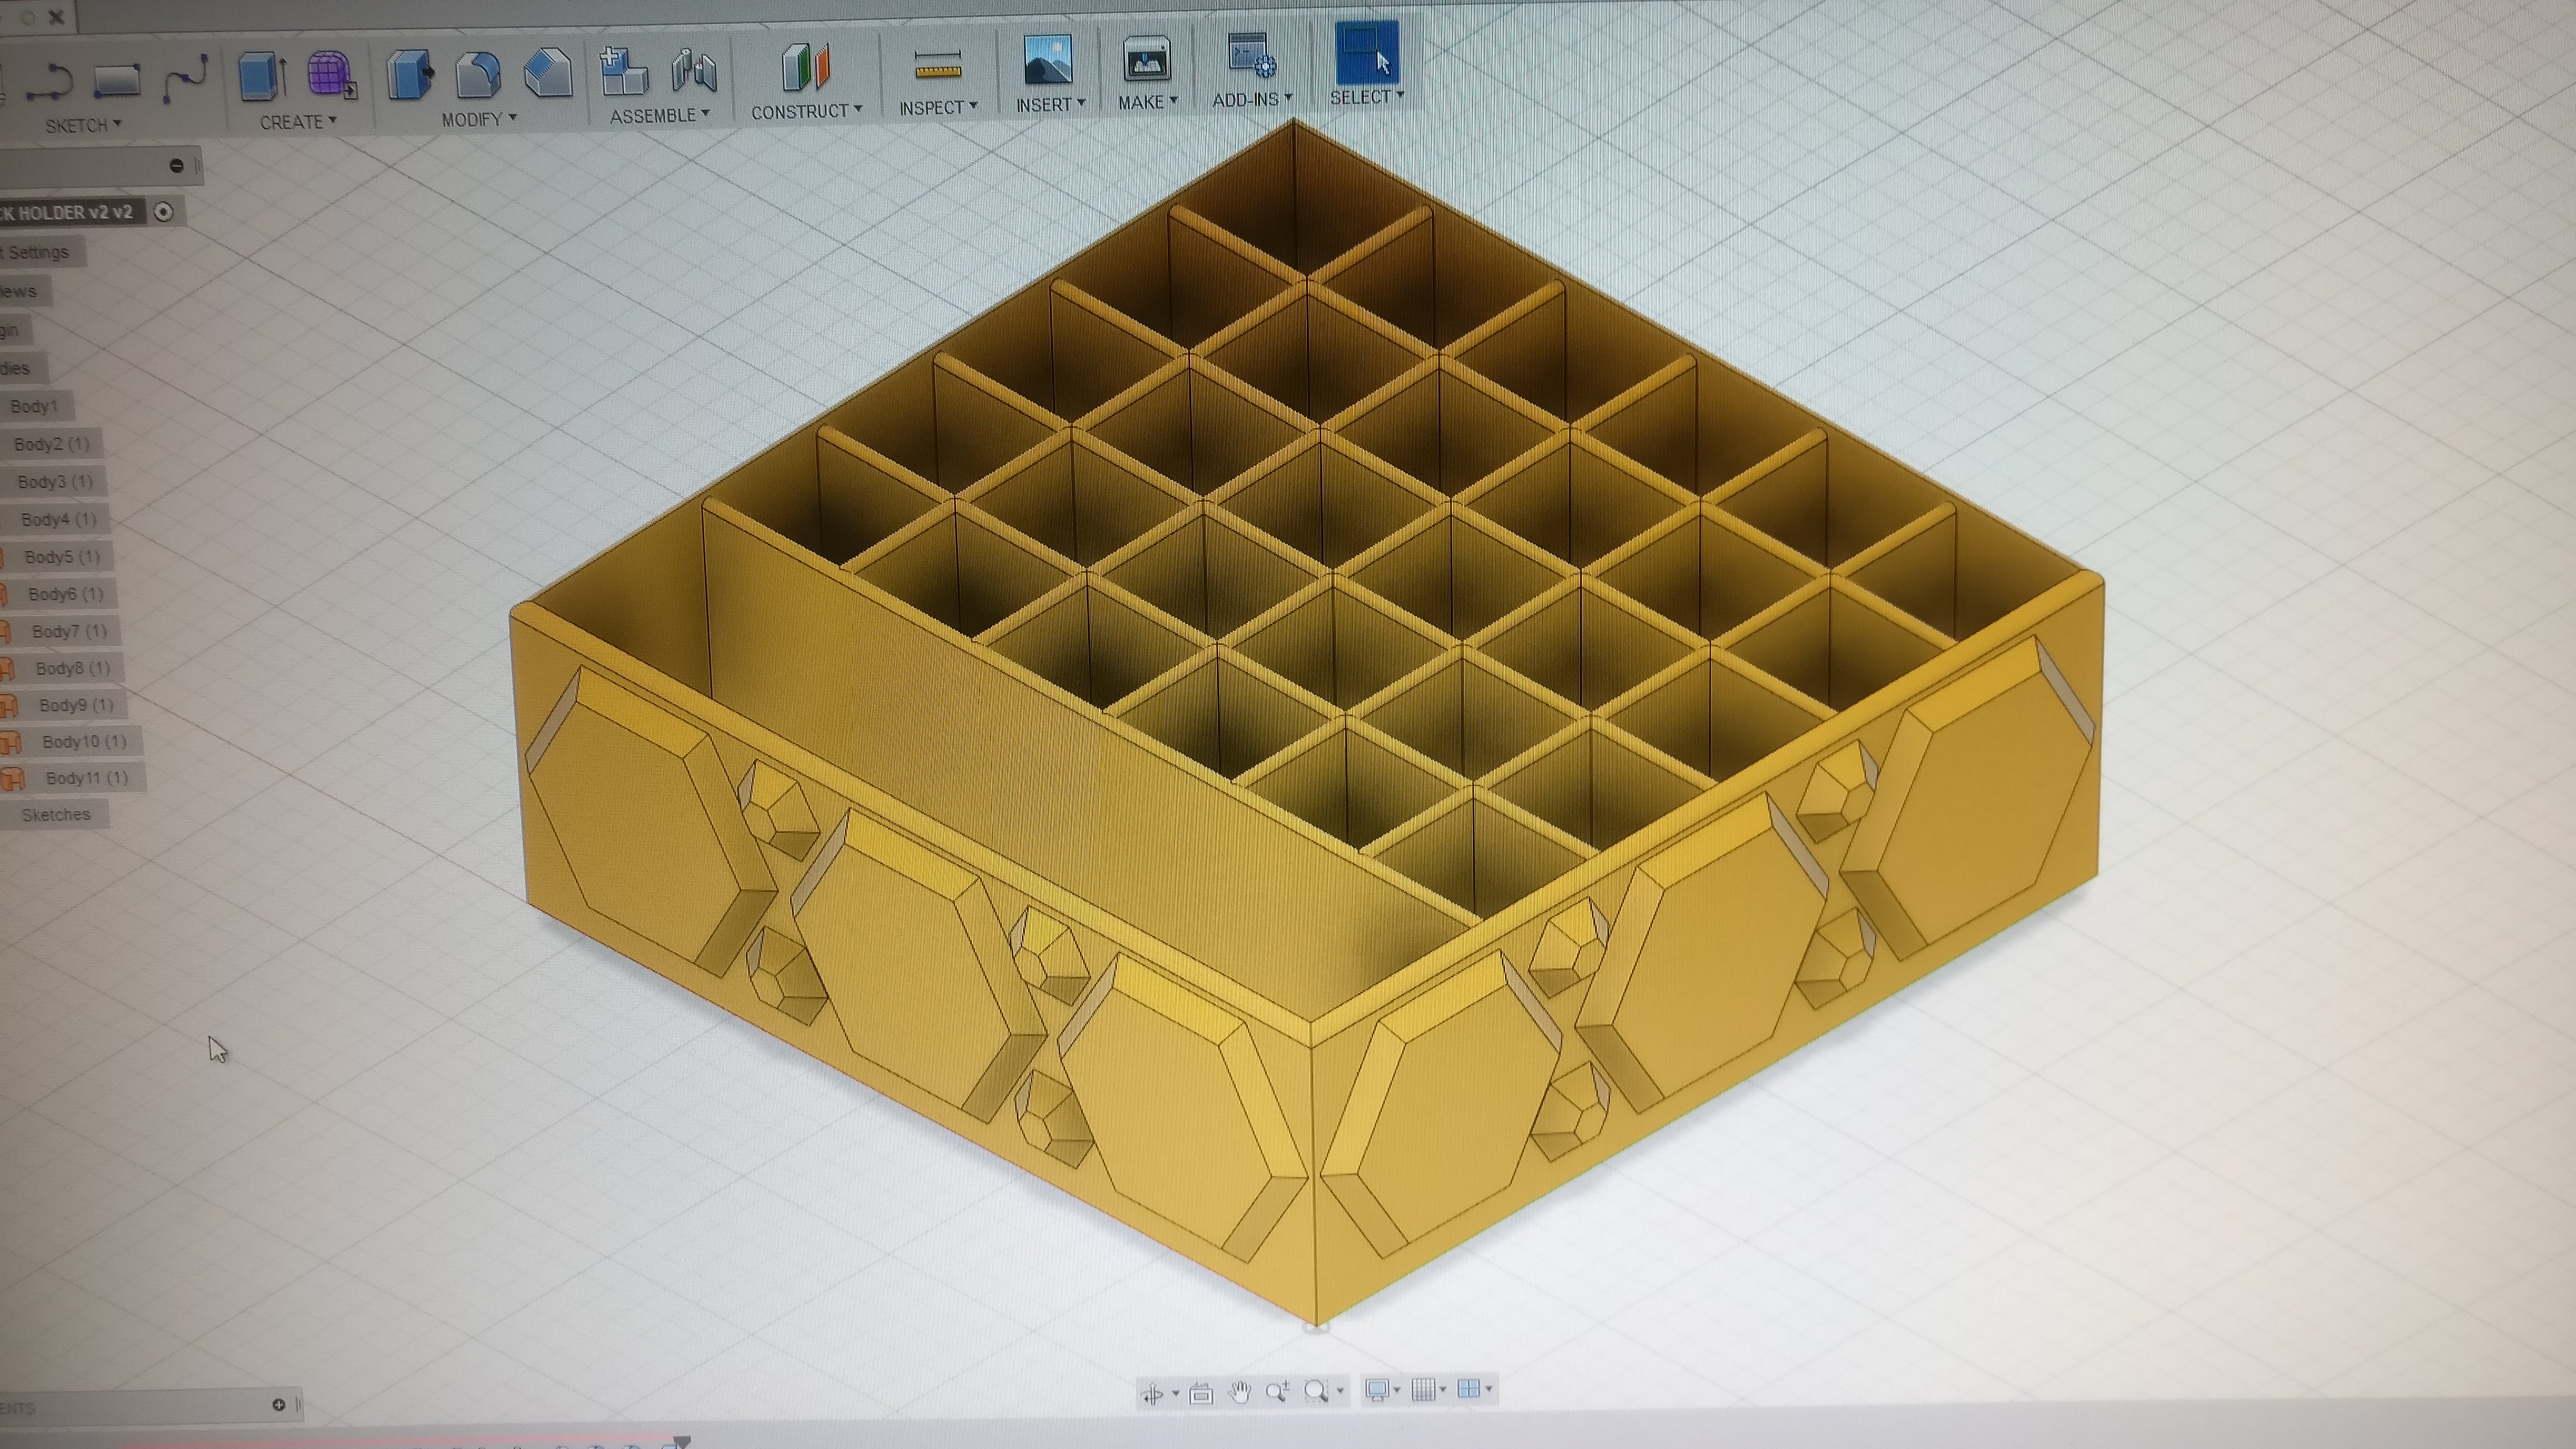The width and height of the screenshot is (2576, 1449).
Task: Activate the Pan hand tool
Action: [1240, 1391]
